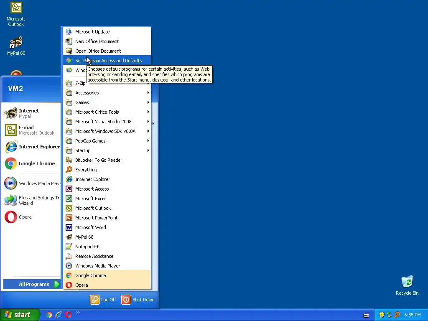Click the security shield tray icon
Image resolution: width=428 pixels, height=321 pixels.
coord(382,315)
